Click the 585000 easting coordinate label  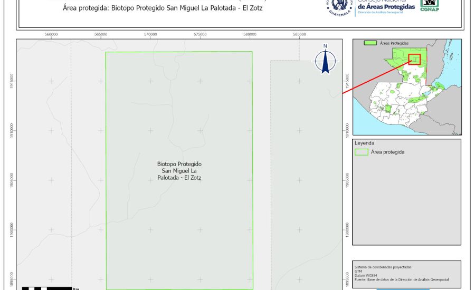click(x=299, y=35)
